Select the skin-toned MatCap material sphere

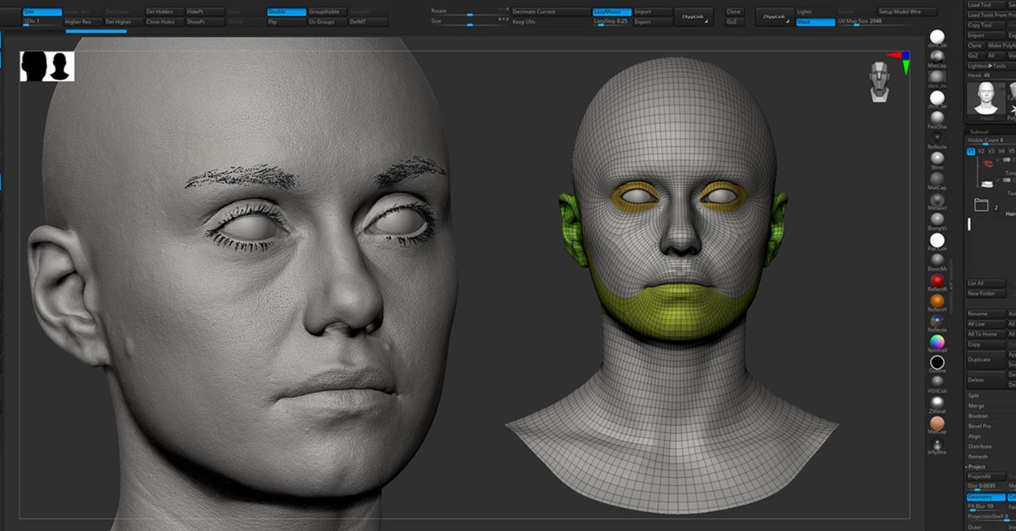tap(937, 423)
